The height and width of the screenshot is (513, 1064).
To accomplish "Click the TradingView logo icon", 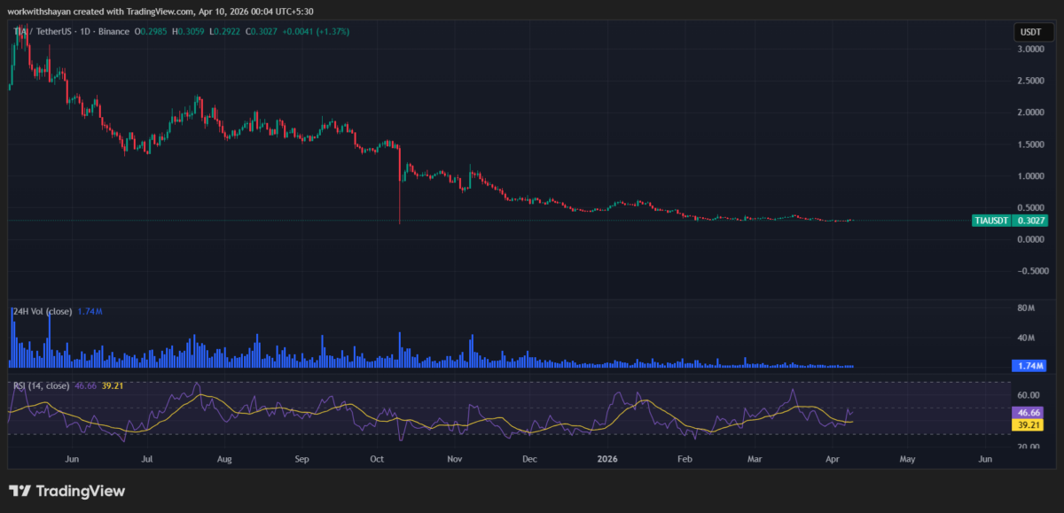I will (20, 491).
